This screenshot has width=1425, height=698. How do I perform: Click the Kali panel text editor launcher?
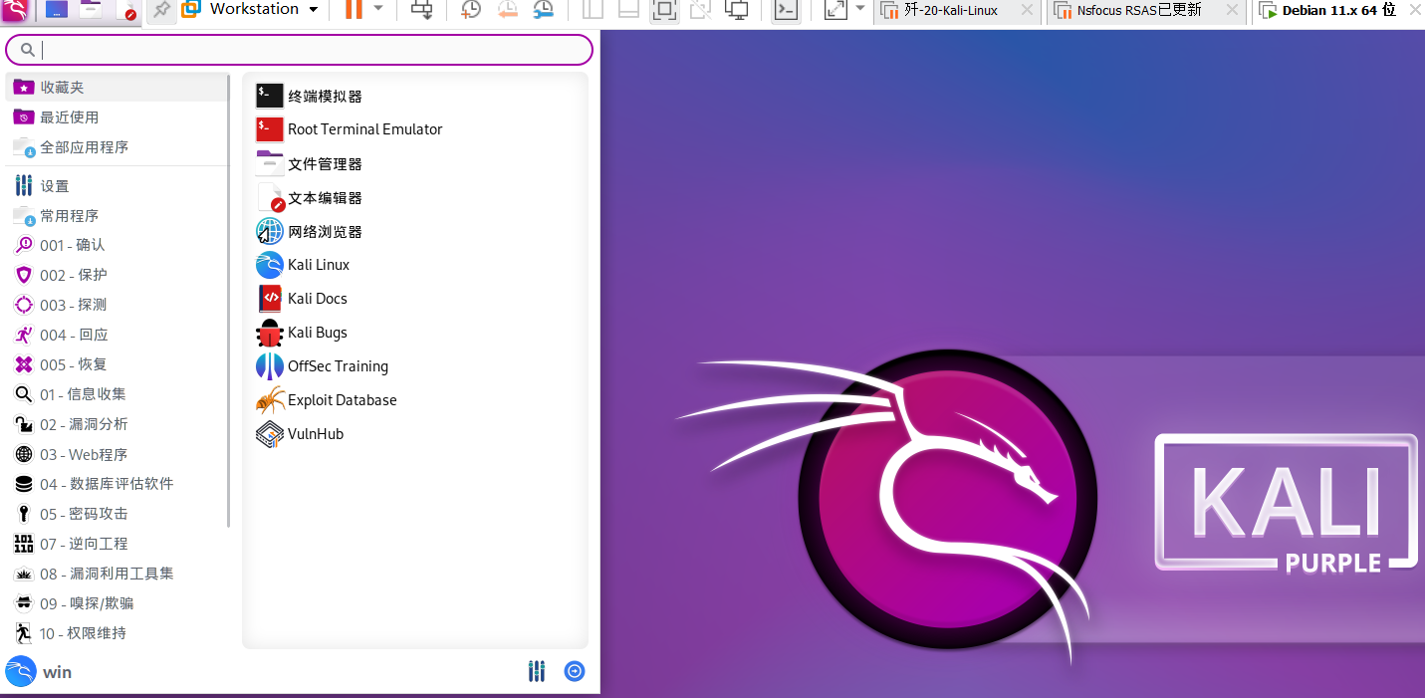click(125, 10)
